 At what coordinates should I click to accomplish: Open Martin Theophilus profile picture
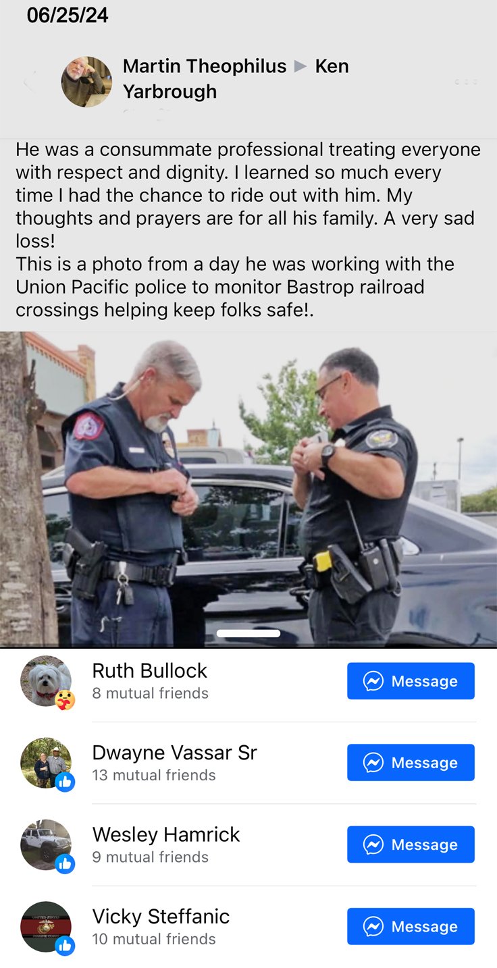86,82
